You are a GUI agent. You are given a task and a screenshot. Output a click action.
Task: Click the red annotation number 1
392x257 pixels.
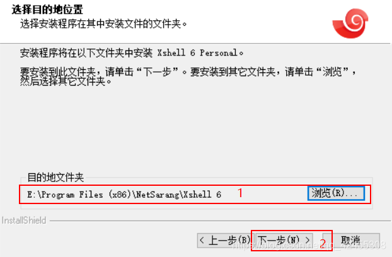[x=240, y=193]
